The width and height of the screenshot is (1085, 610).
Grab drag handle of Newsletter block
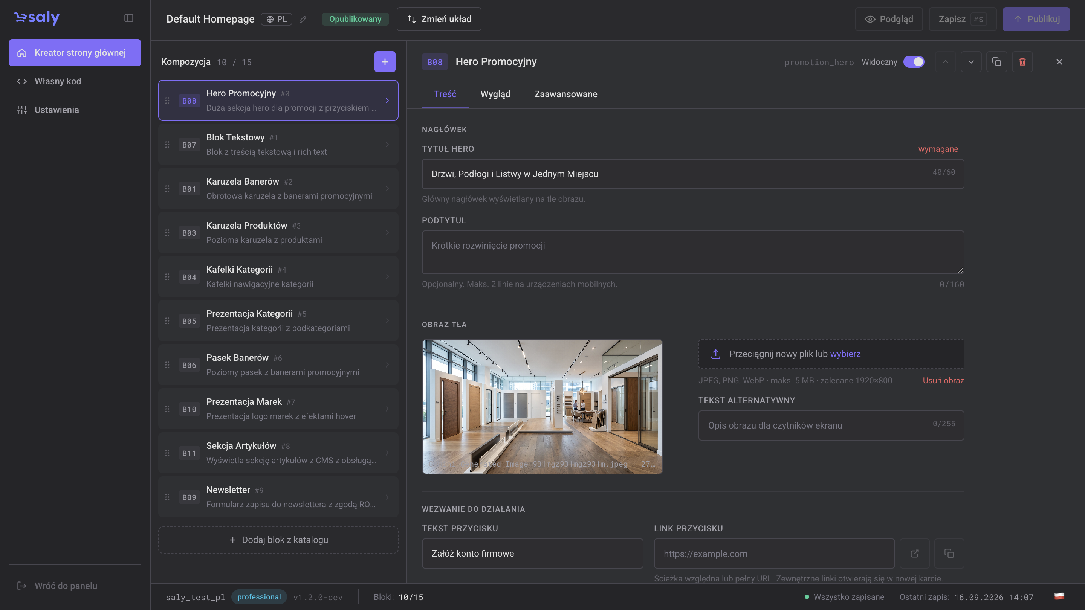click(x=167, y=497)
